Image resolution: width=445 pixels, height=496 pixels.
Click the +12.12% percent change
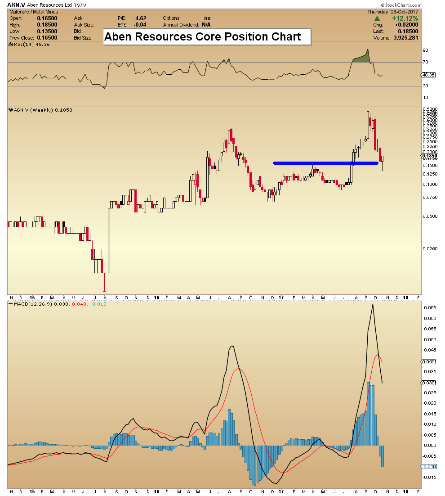click(405, 18)
